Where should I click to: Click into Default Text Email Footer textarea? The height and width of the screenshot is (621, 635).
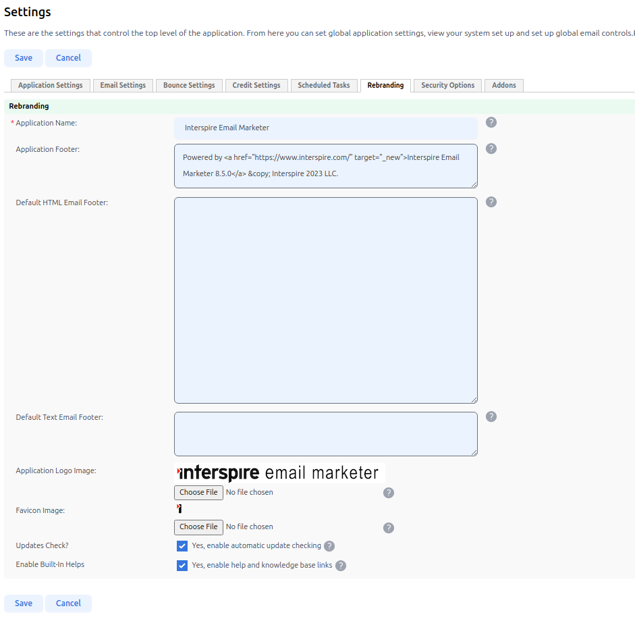pyautogui.click(x=326, y=434)
